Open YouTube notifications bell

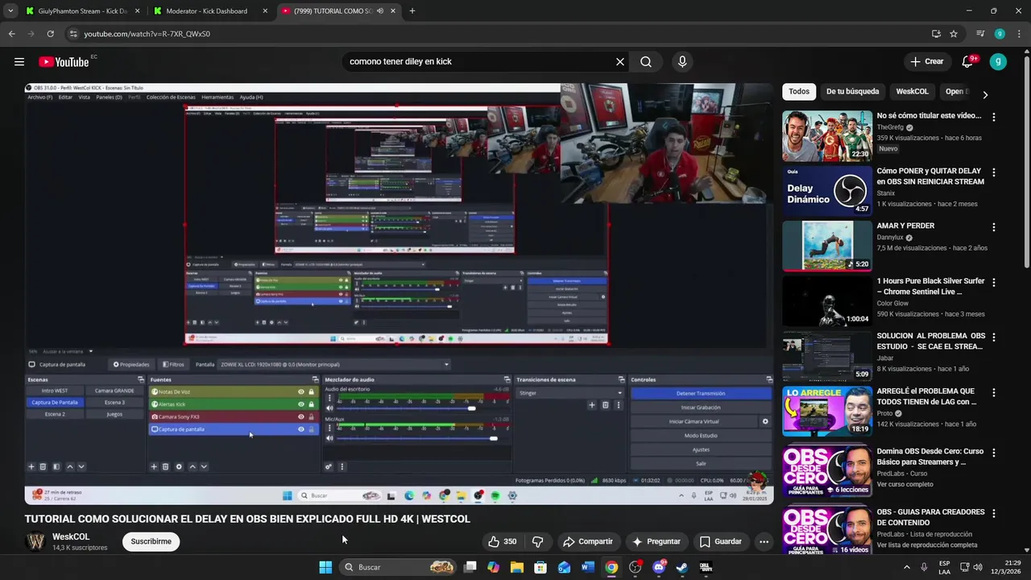point(968,62)
